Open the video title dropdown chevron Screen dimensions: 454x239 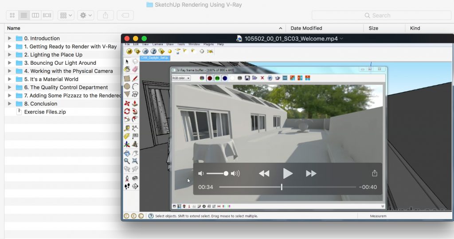(341, 39)
